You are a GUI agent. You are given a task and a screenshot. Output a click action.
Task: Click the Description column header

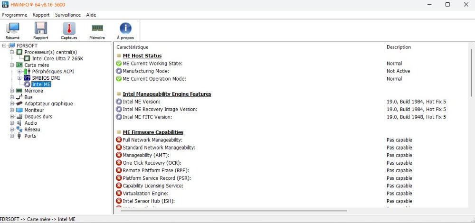pyautogui.click(x=399, y=47)
